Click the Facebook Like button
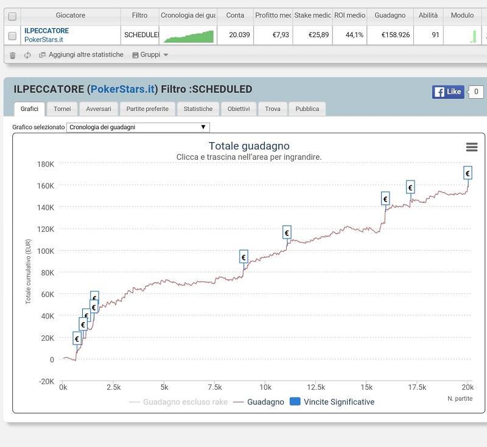The width and height of the screenshot is (487, 447). click(x=448, y=91)
